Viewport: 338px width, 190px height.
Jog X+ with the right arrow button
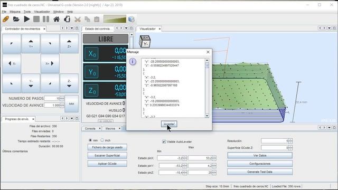coord(50,63)
